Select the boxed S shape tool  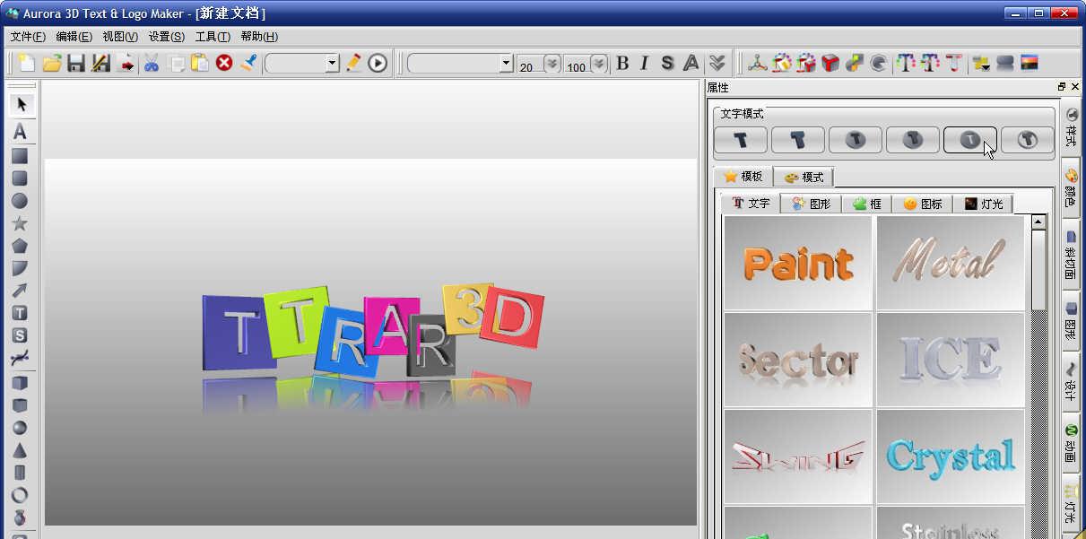point(19,335)
